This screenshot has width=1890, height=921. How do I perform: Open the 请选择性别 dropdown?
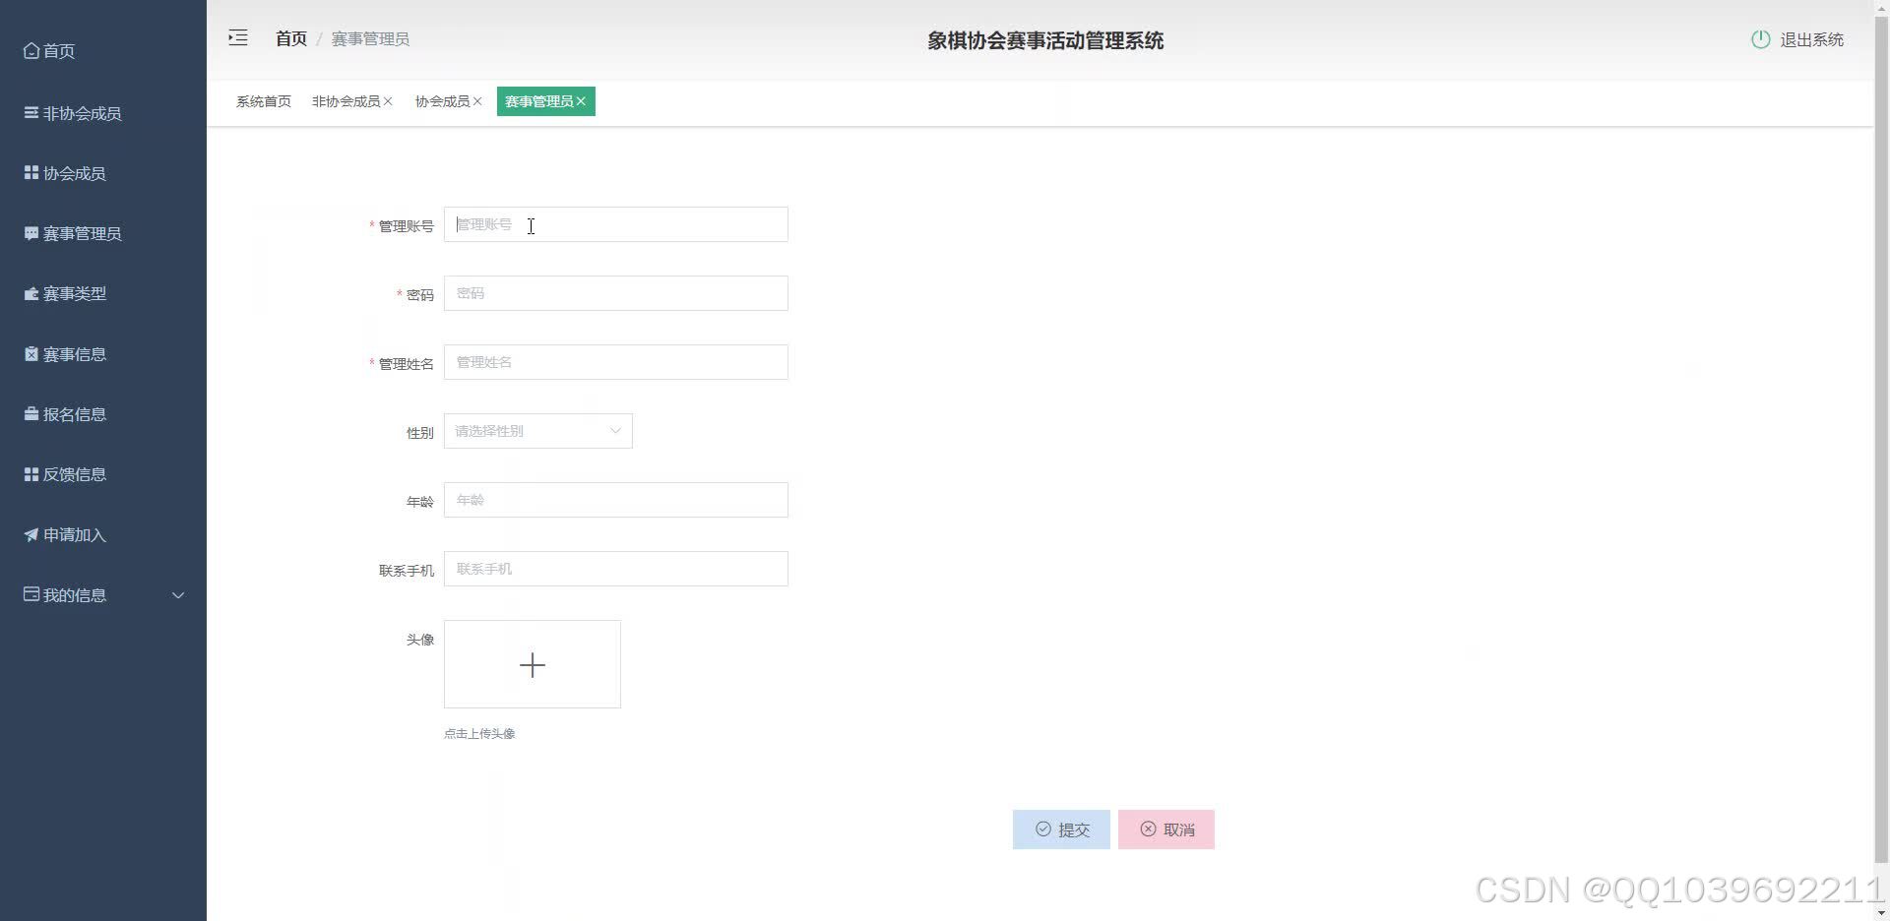[538, 431]
